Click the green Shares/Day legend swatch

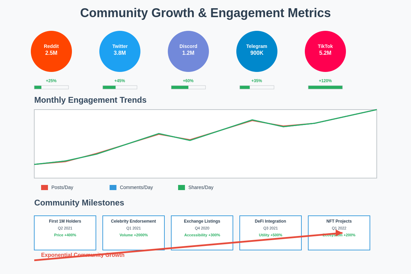pyautogui.click(x=182, y=187)
